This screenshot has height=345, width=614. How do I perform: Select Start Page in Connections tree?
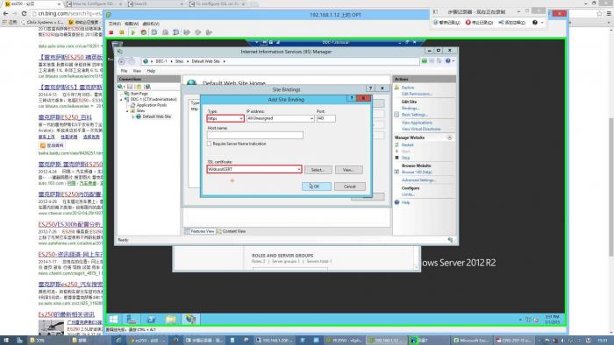coord(139,94)
